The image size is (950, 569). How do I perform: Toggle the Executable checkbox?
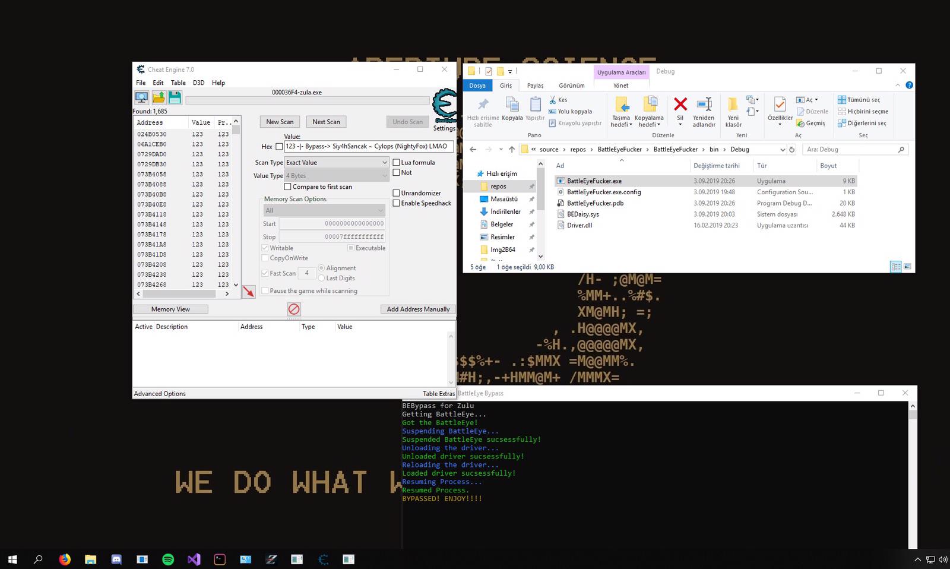click(351, 248)
